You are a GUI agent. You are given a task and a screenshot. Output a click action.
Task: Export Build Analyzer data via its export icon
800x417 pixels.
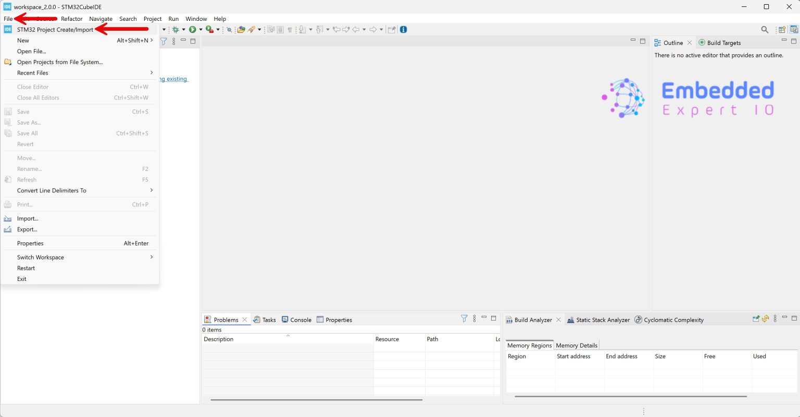click(x=756, y=319)
